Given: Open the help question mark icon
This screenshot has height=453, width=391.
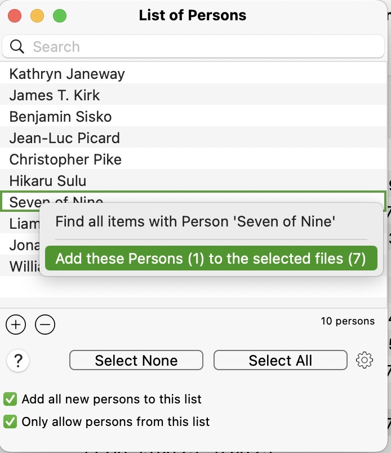Looking at the screenshot, I should 17,361.
